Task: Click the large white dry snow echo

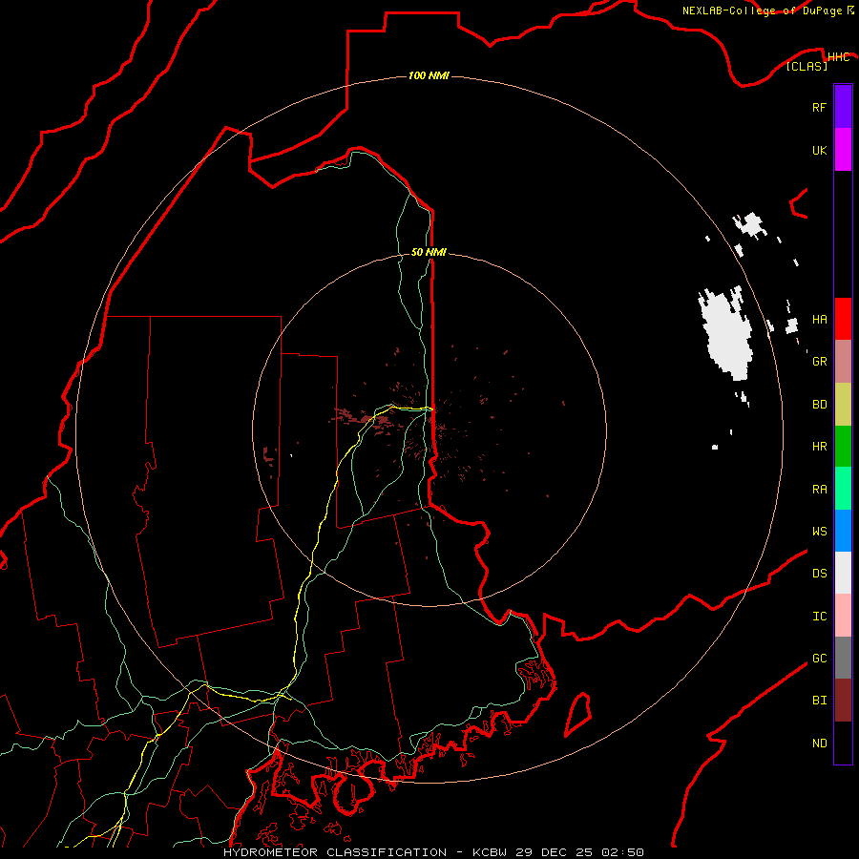Action: click(x=727, y=334)
